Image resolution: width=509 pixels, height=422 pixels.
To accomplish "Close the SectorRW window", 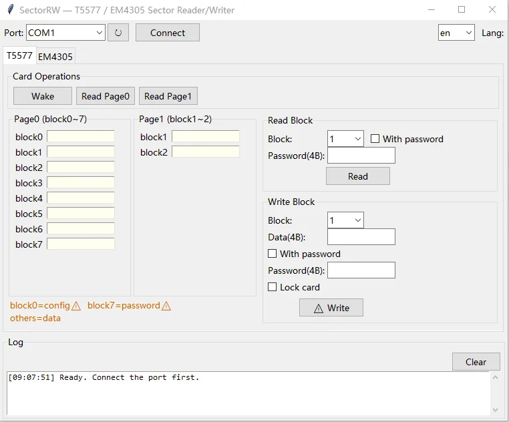I will [x=492, y=10].
